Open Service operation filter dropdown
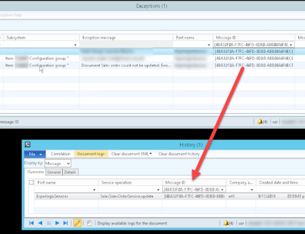 click(158, 189)
